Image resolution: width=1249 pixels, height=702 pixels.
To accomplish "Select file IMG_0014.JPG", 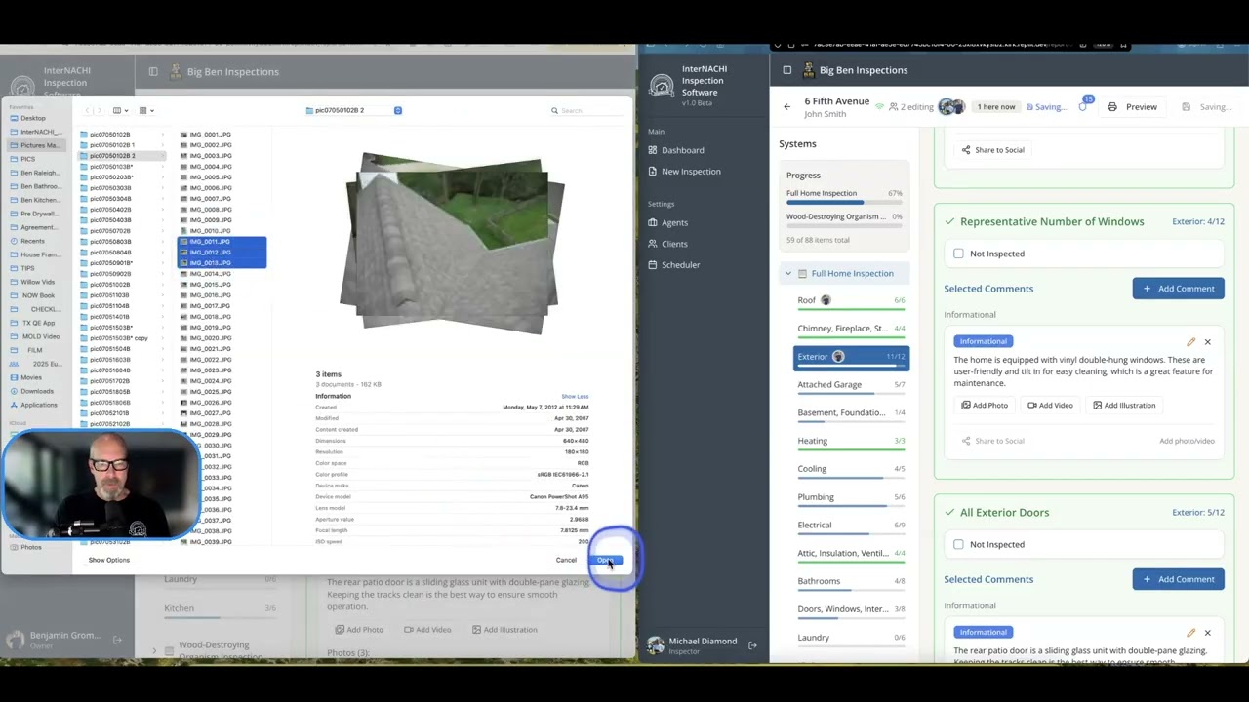I will [x=210, y=274].
